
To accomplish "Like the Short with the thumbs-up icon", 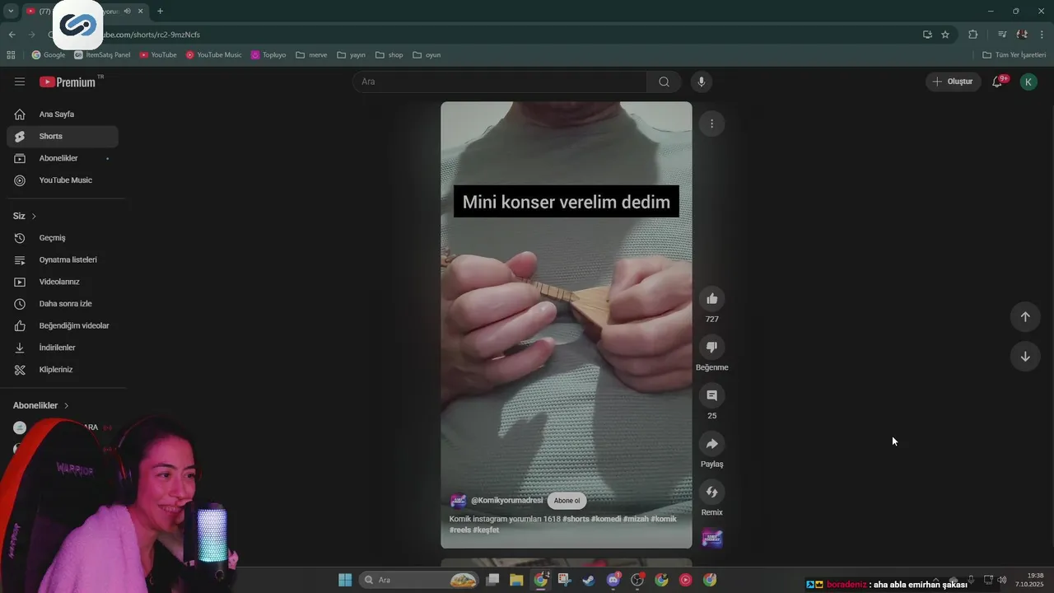I will pyautogui.click(x=712, y=299).
